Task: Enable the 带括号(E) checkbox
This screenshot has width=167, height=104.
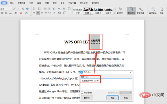Action: click(x=82, y=93)
